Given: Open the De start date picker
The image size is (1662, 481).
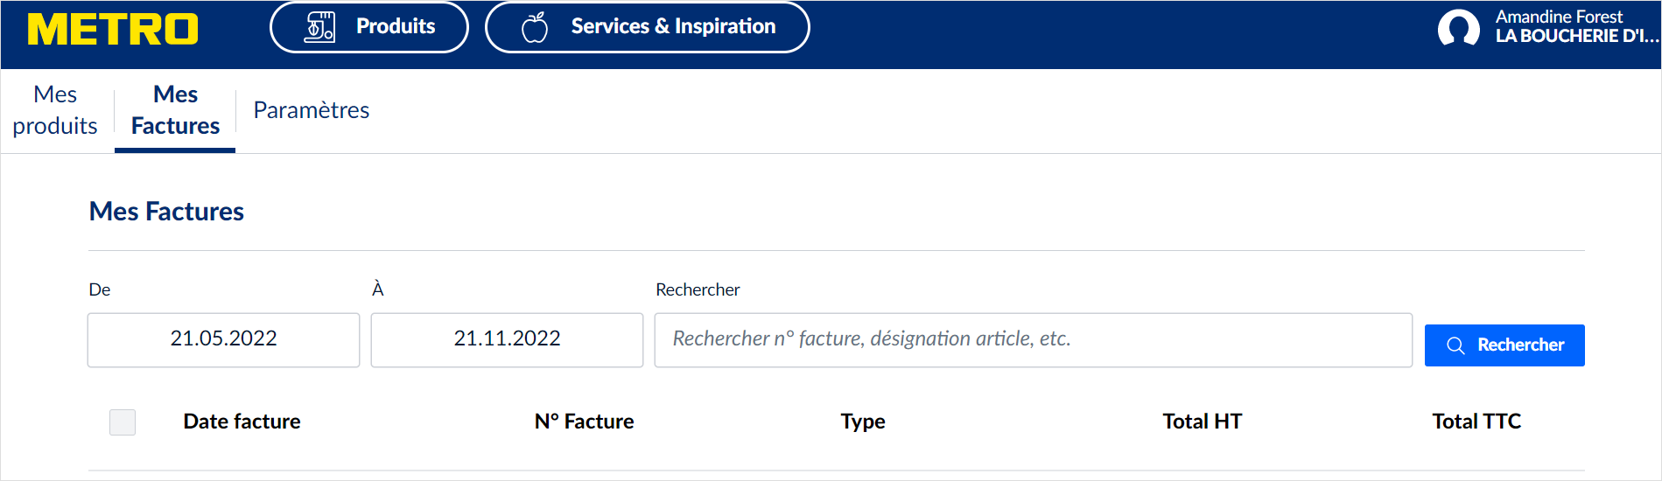Looking at the screenshot, I should [x=223, y=339].
